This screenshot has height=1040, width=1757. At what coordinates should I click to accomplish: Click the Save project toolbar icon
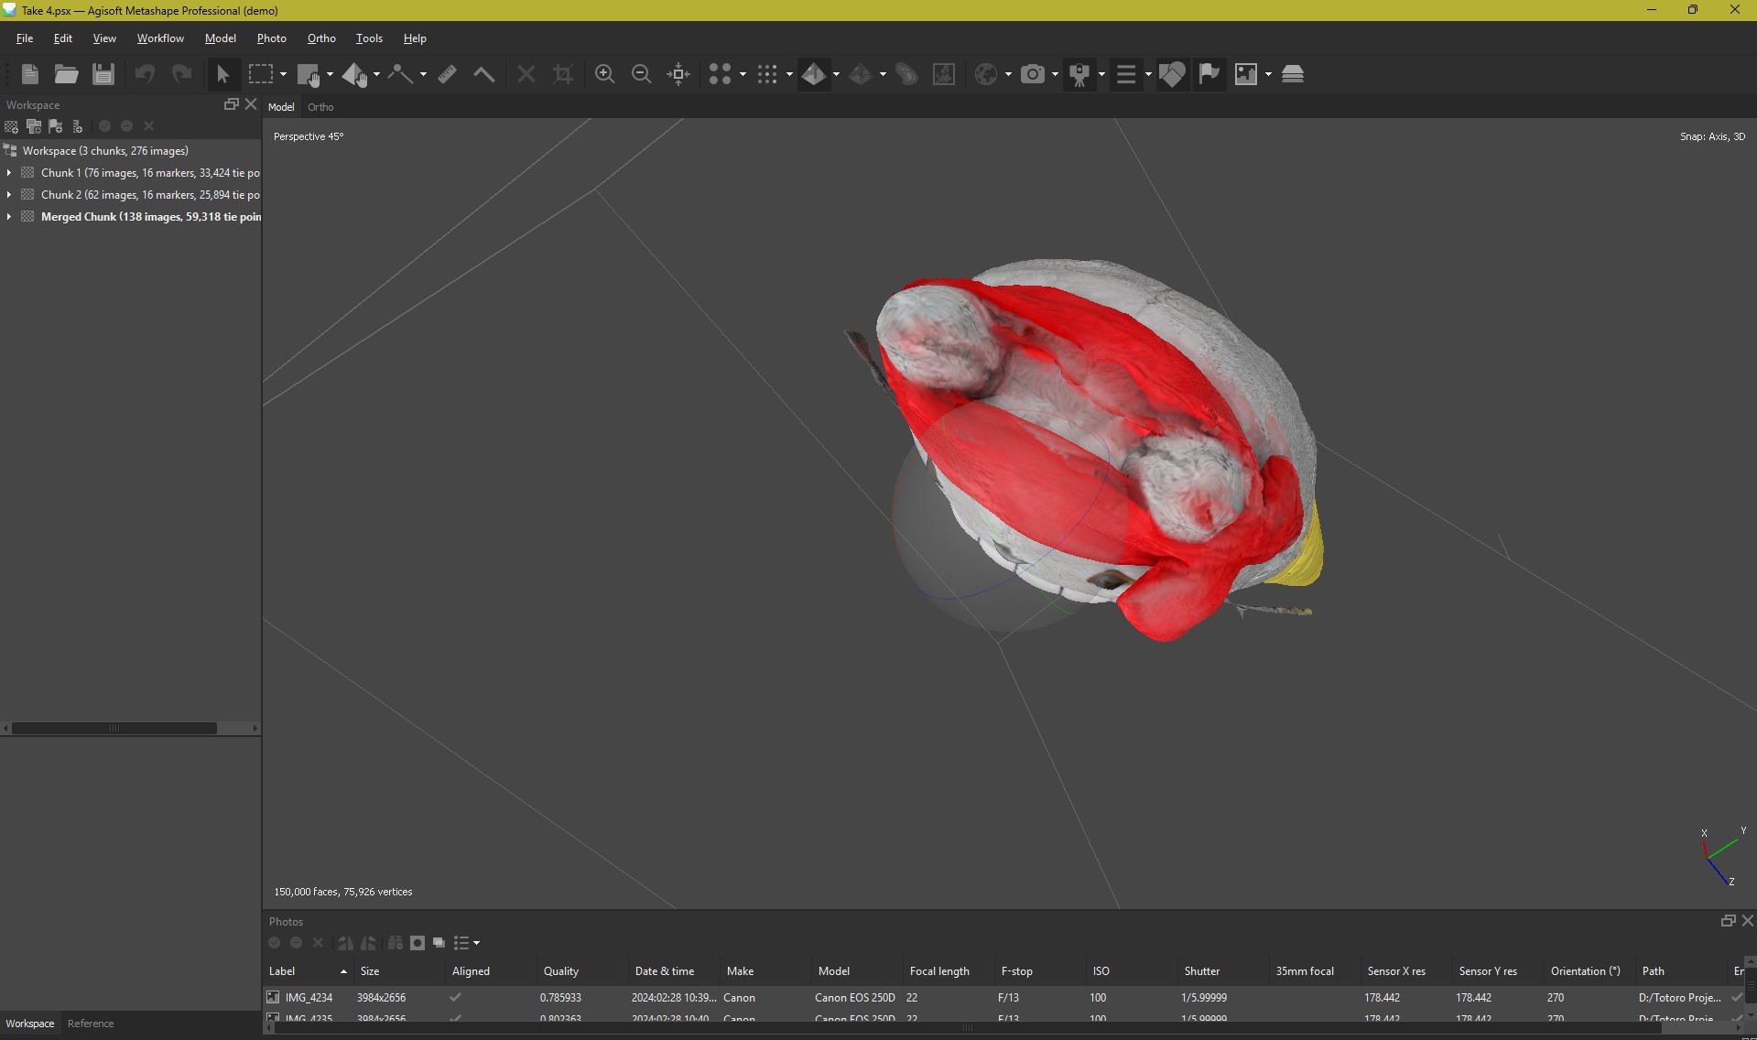[x=103, y=74]
